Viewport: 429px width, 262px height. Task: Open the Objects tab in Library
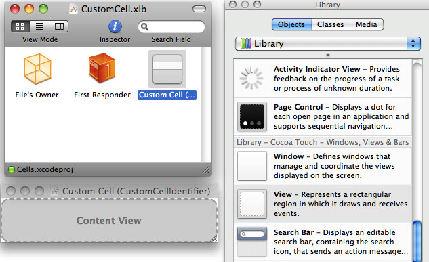pyautogui.click(x=291, y=24)
